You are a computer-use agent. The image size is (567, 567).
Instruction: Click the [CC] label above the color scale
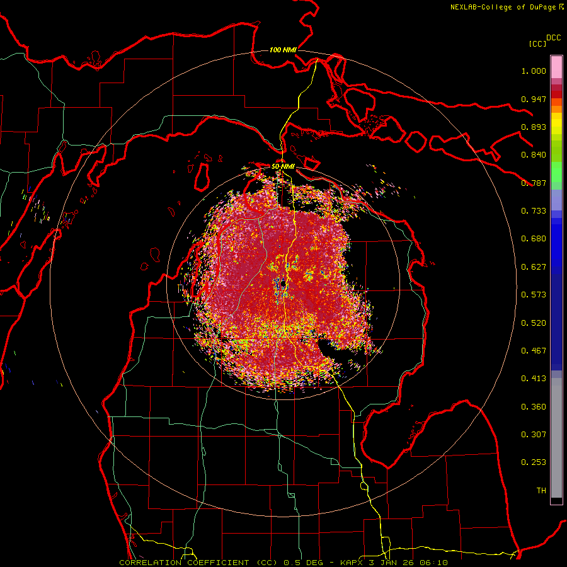[537, 43]
